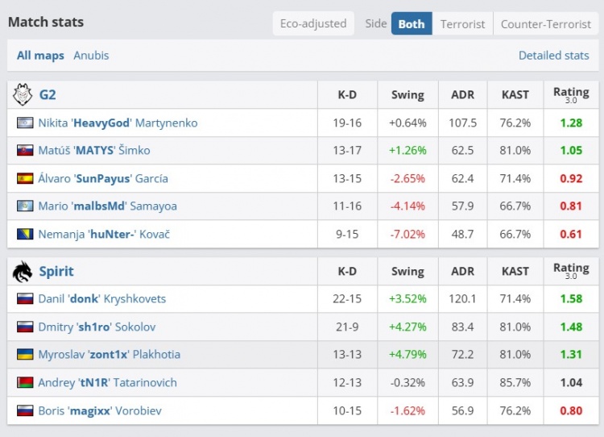Image resolution: width=604 pixels, height=437 pixels.
Task: Open the G2 team name link
Action: pyautogui.click(x=48, y=94)
